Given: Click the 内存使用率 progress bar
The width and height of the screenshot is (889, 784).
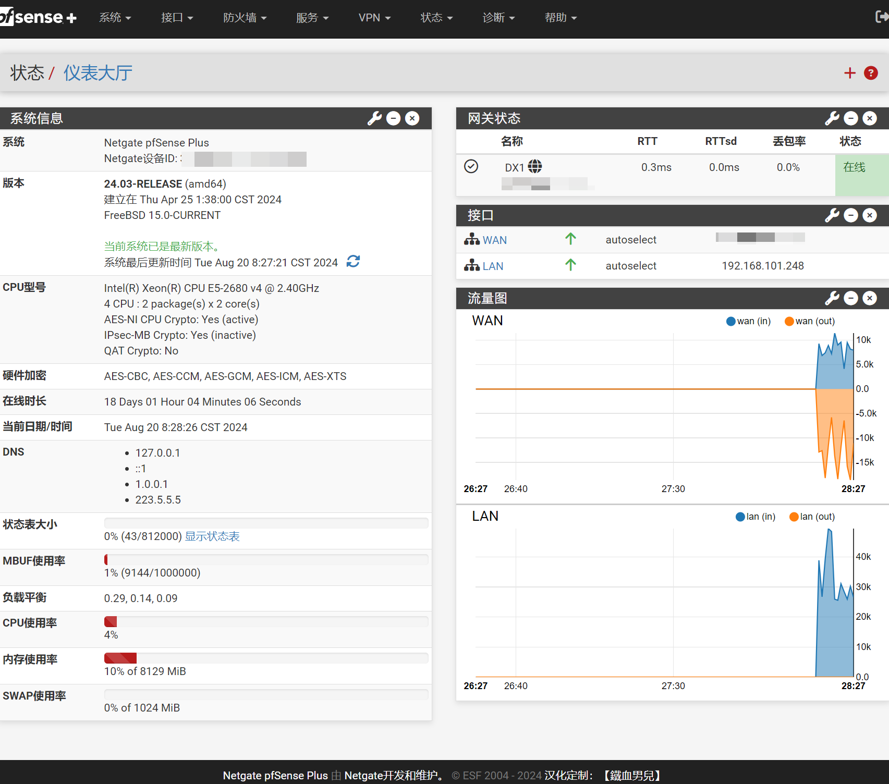Looking at the screenshot, I should pos(266,658).
